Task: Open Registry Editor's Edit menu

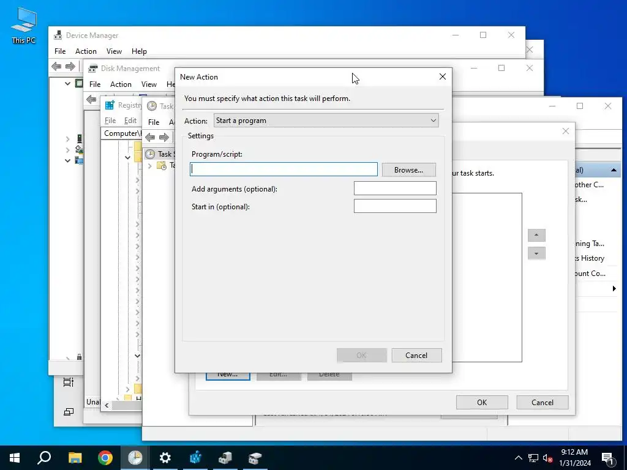Action: pos(130,121)
